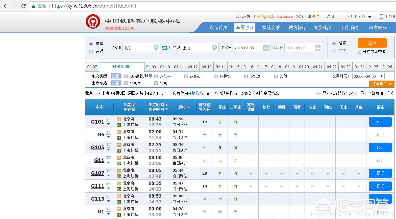396x219 pixels.
Task: Click the mobile phone version icon
Action: (382, 17)
